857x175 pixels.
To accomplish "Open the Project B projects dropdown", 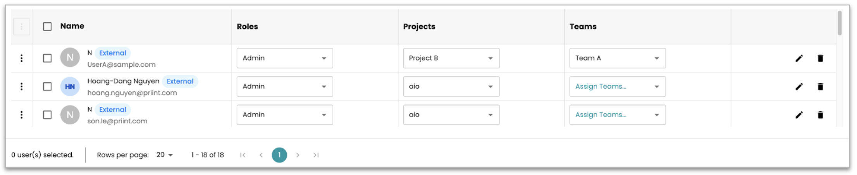I will pos(451,58).
